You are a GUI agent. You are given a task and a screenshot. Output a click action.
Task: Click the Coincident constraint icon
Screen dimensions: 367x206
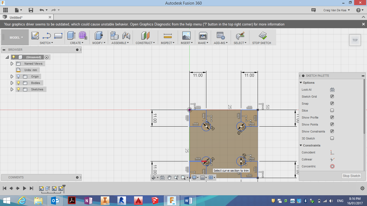[332, 152]
